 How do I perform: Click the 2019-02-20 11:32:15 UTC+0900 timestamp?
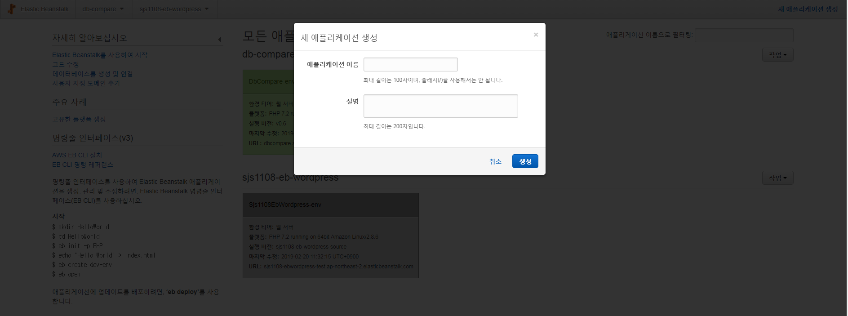[x=320, y=257]
